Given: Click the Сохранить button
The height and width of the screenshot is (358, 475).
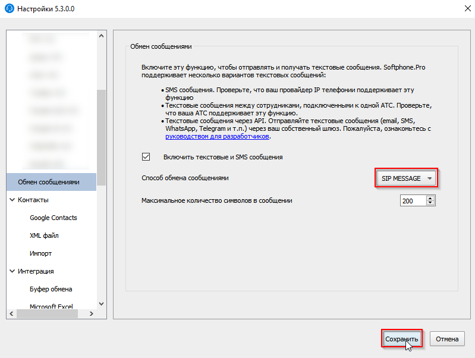Looking at the screenshot, I should [x=402, y=339].
